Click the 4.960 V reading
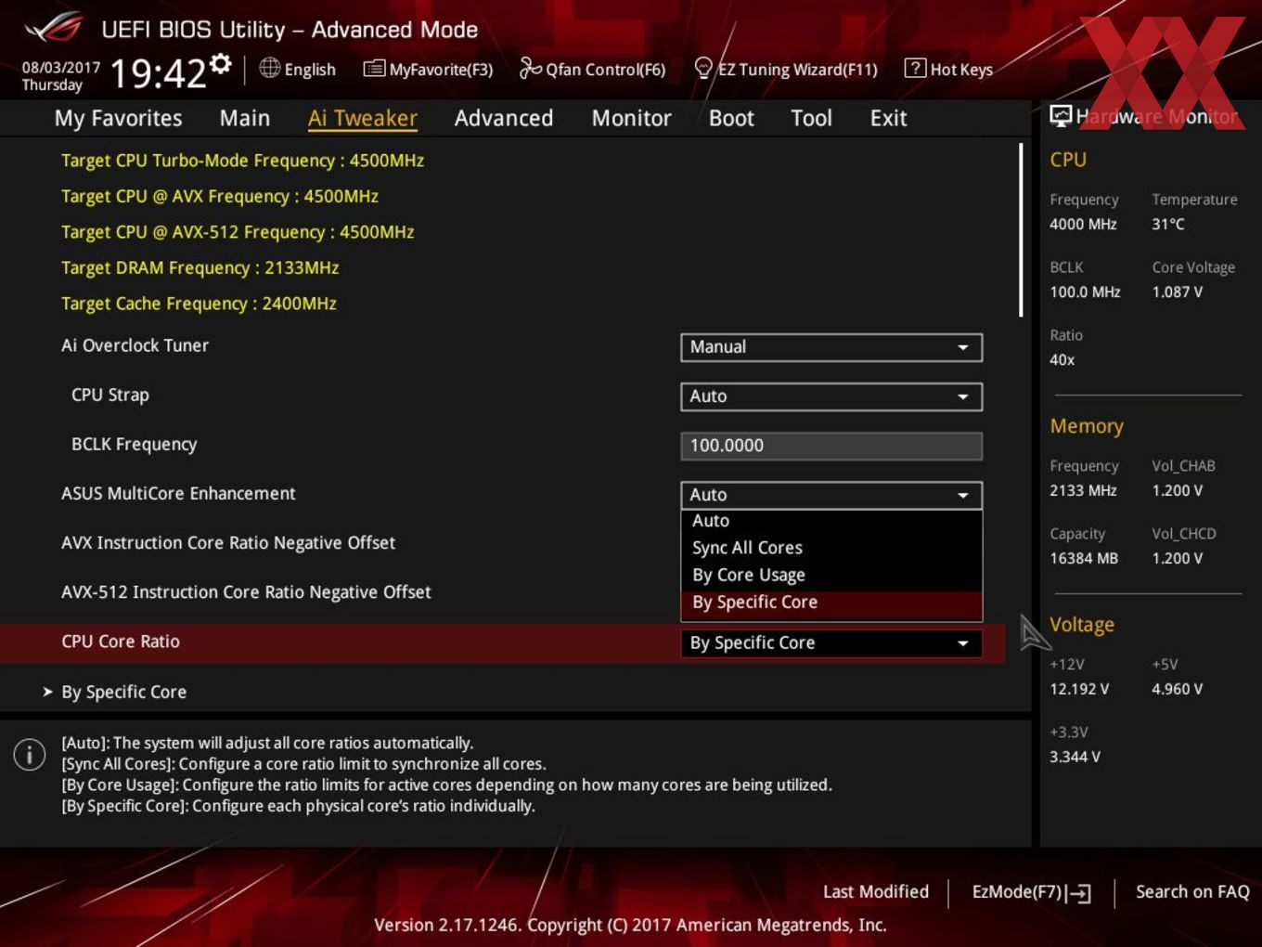Screen dimensions: 1262x947 coord(1178,689)
